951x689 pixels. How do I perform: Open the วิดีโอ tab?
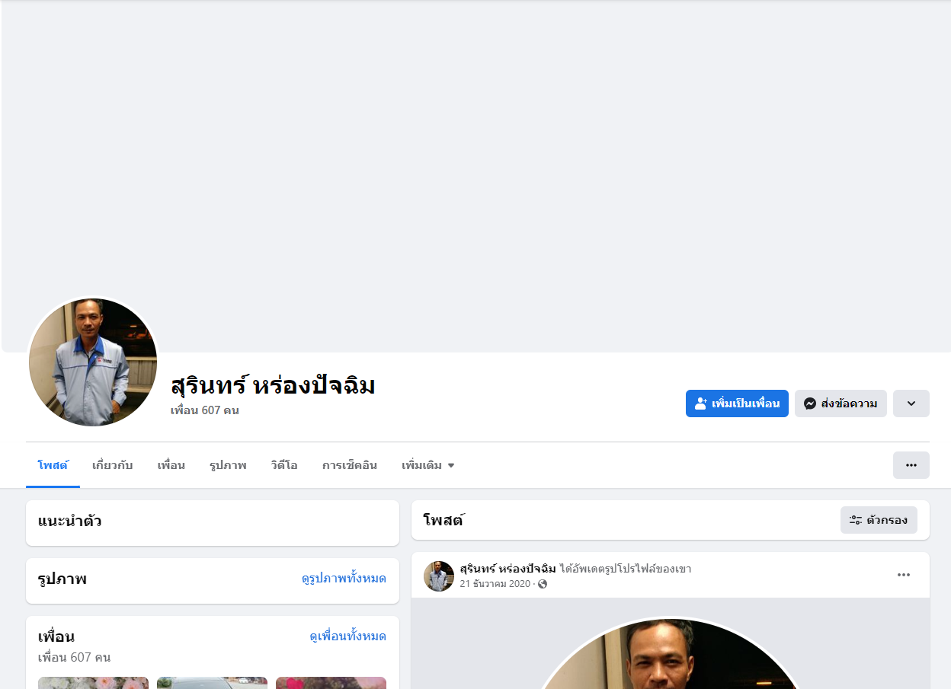click(284, 465)
